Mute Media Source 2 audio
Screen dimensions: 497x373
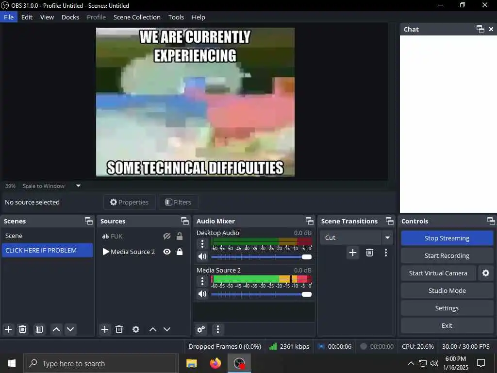pyautogui.click(x=202, y=294)
